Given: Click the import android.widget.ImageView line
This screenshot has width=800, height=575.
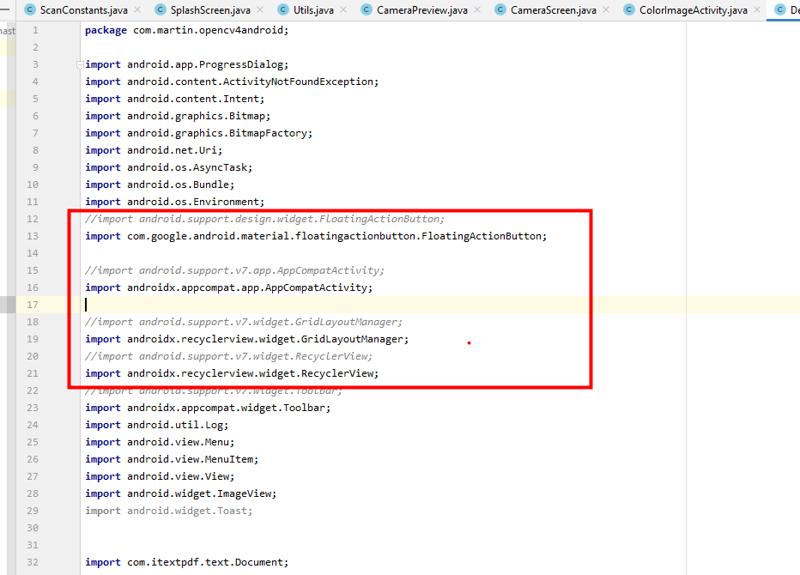Looking at the screenshot, I should tap(180, 493).
